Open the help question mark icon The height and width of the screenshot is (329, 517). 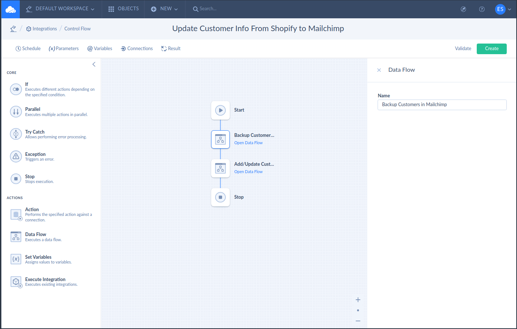482,9
